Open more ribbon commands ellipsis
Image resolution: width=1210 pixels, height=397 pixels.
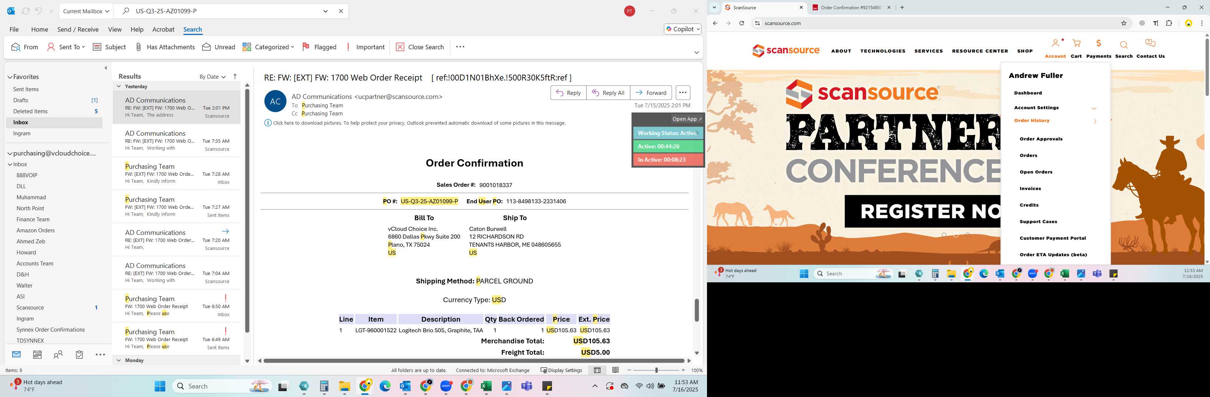tap(460, 47)
